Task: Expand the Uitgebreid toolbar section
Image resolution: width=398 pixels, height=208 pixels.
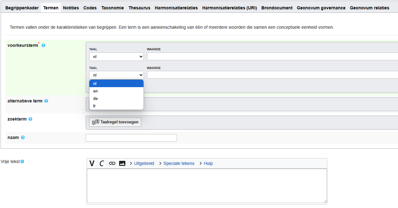Action: pos(144,163)
